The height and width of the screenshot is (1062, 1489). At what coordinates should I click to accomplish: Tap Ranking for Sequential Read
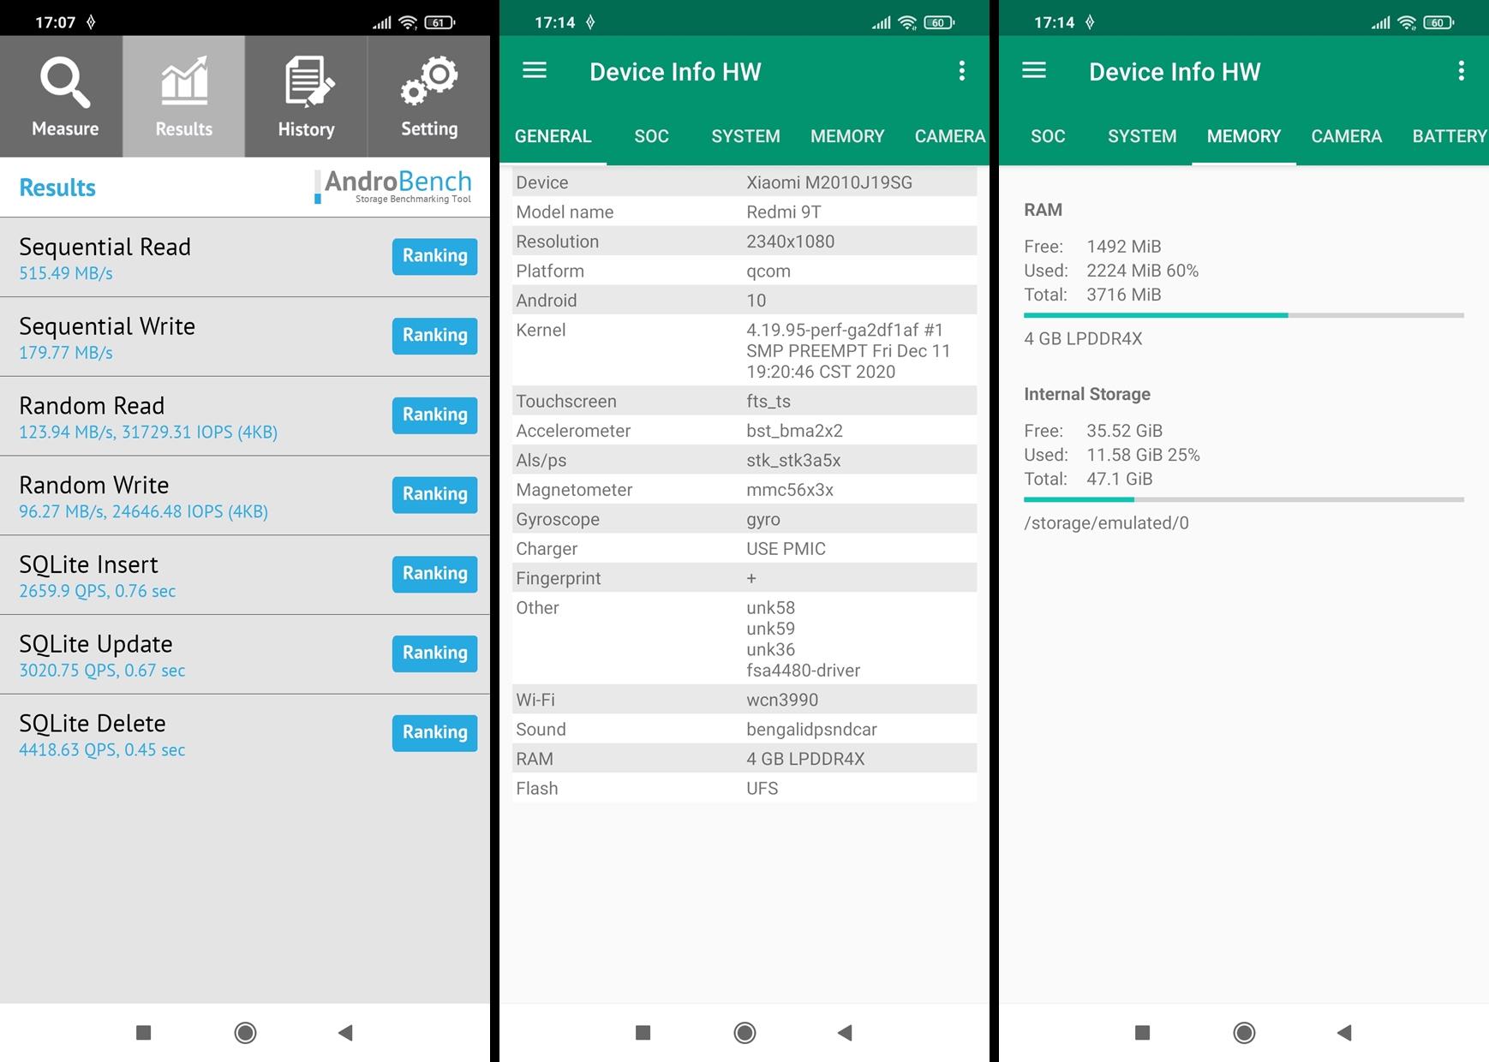click(434, 256)
